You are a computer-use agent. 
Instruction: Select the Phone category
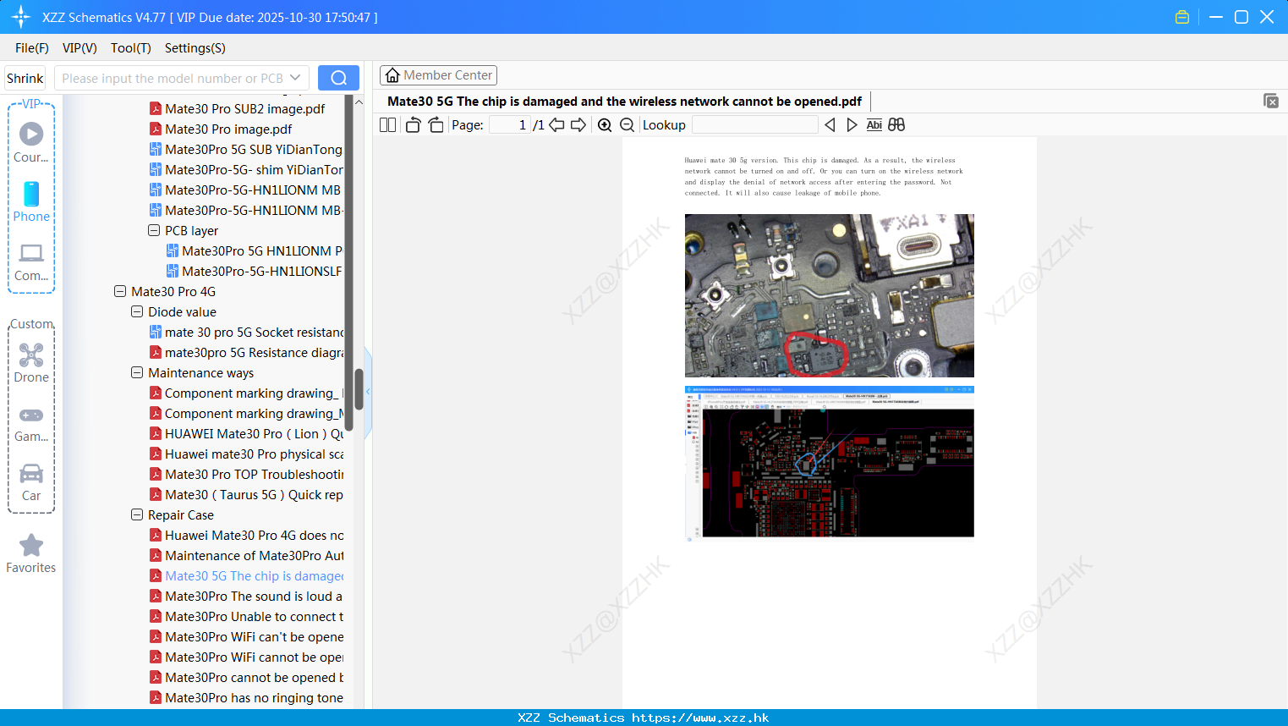[x=31, y=202]
